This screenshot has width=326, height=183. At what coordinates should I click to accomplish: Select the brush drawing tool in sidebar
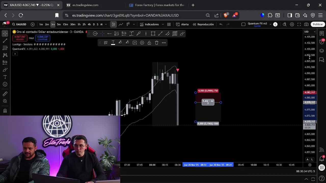5,70
